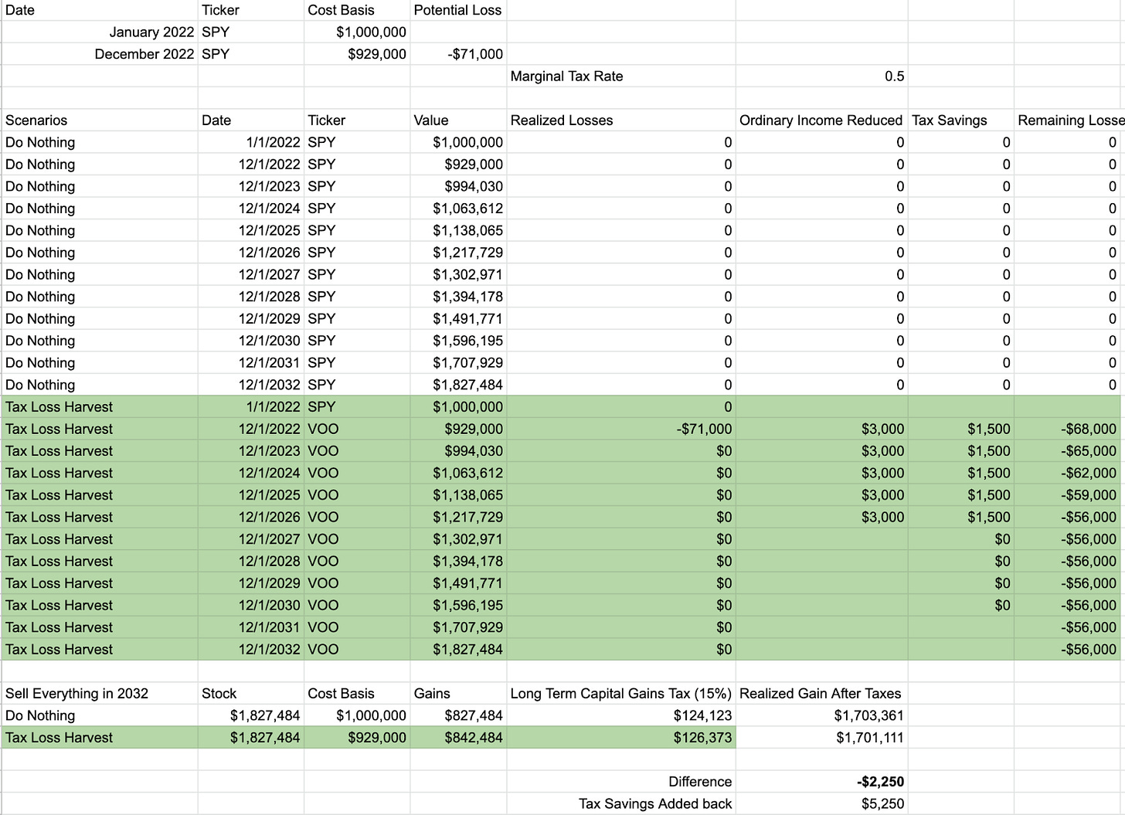Viewport: 1125px width, 815px height.
Task: Select the Marginal Tax Rate label cell
Action: point(621,76)
